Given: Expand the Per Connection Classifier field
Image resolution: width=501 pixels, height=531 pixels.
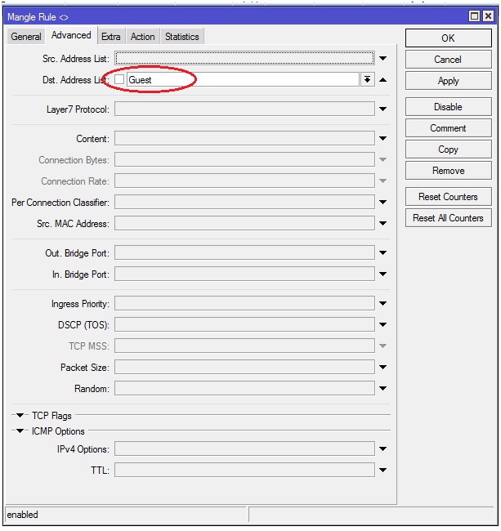Looking at the screenshot, I should [x=382, y=203].
